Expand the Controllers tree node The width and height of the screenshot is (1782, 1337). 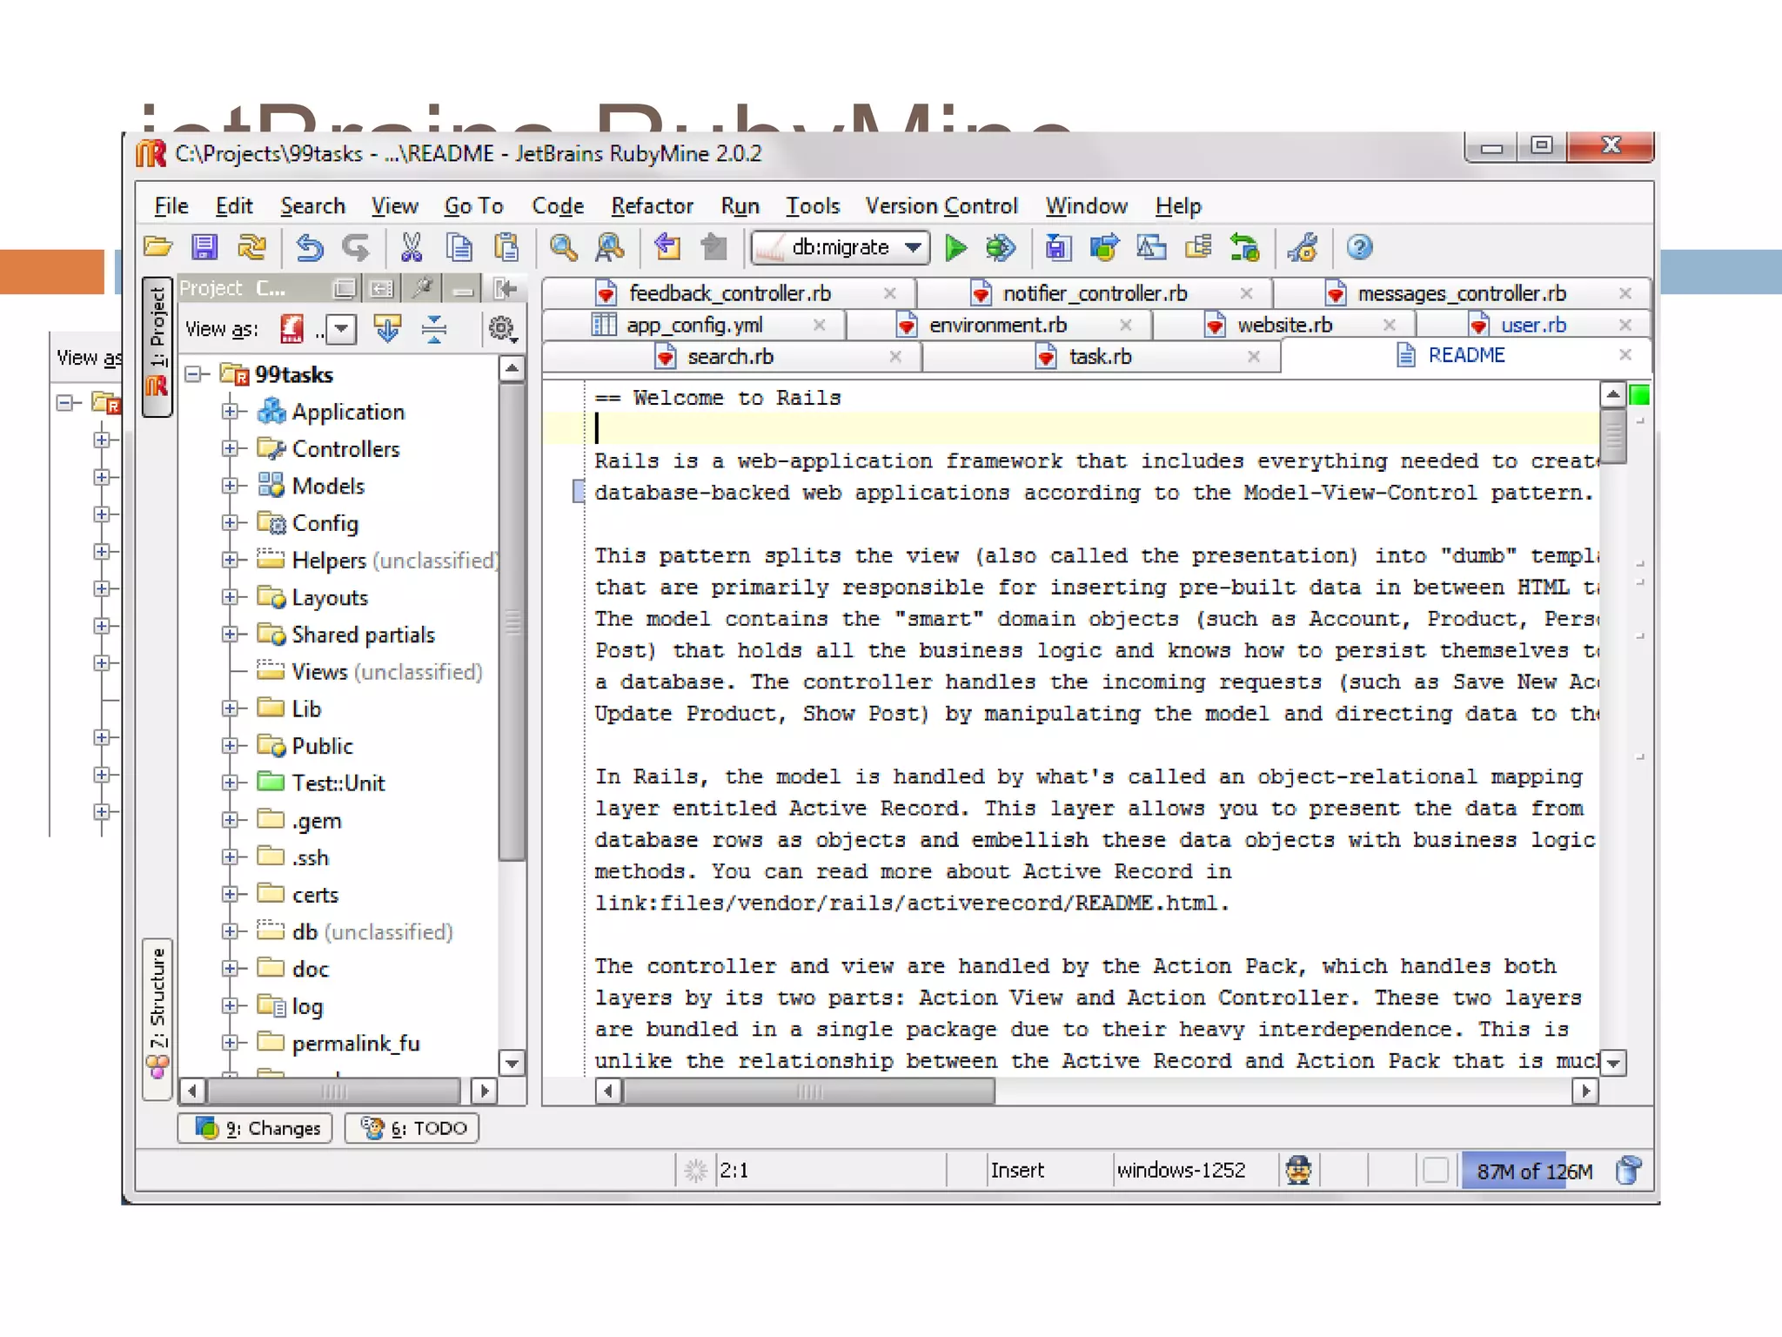coord(230,449)
